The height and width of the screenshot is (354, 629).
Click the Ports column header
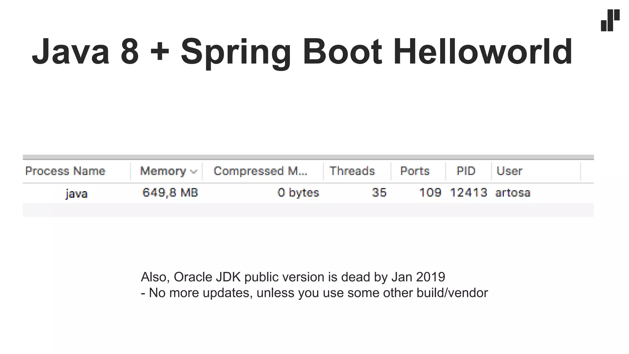[x=415, y=171]
